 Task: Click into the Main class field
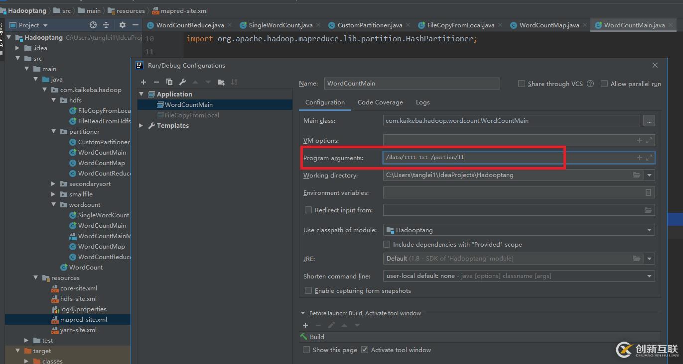[512, 121]
